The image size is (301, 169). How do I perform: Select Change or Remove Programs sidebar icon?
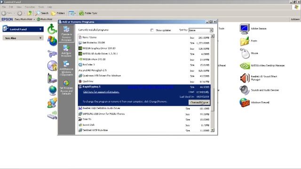coord(66,33)
